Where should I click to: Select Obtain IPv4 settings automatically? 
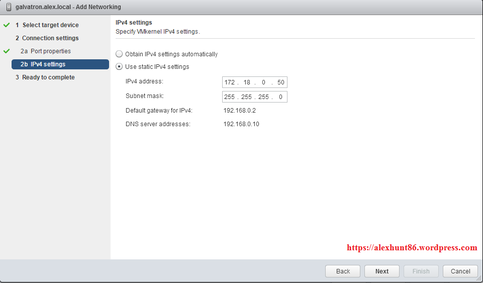(119, 54)
